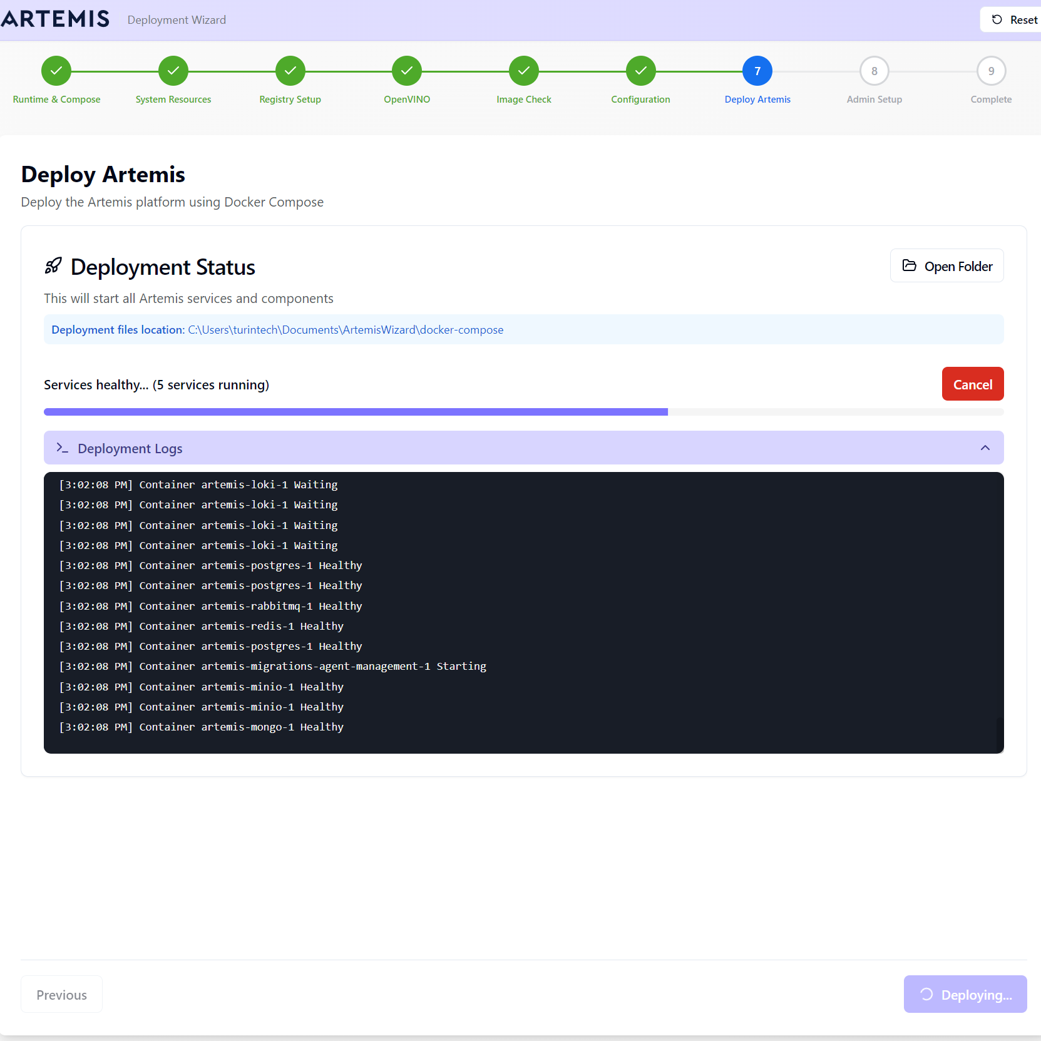Image resolution: width=1041 pixels, height=1041 pixels.
Task: Click the ARTEMIS logo in the header
Action: (55, 19)
